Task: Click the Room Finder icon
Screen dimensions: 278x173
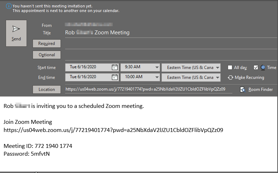Action: 242,90
